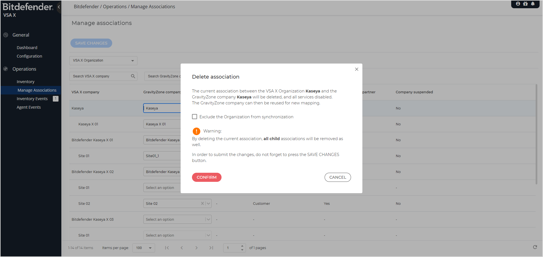Click CANCEL to dismiss the dialog
543x257 pixels.
coord(337,177)
